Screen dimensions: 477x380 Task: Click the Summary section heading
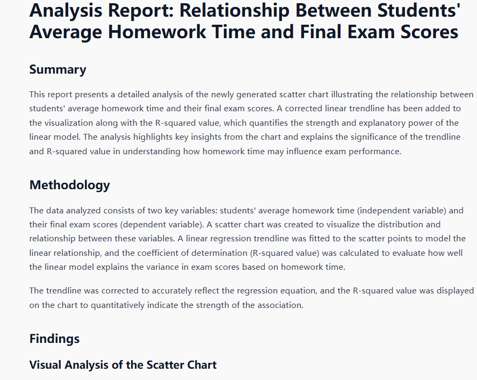click(x=57, y=69)
